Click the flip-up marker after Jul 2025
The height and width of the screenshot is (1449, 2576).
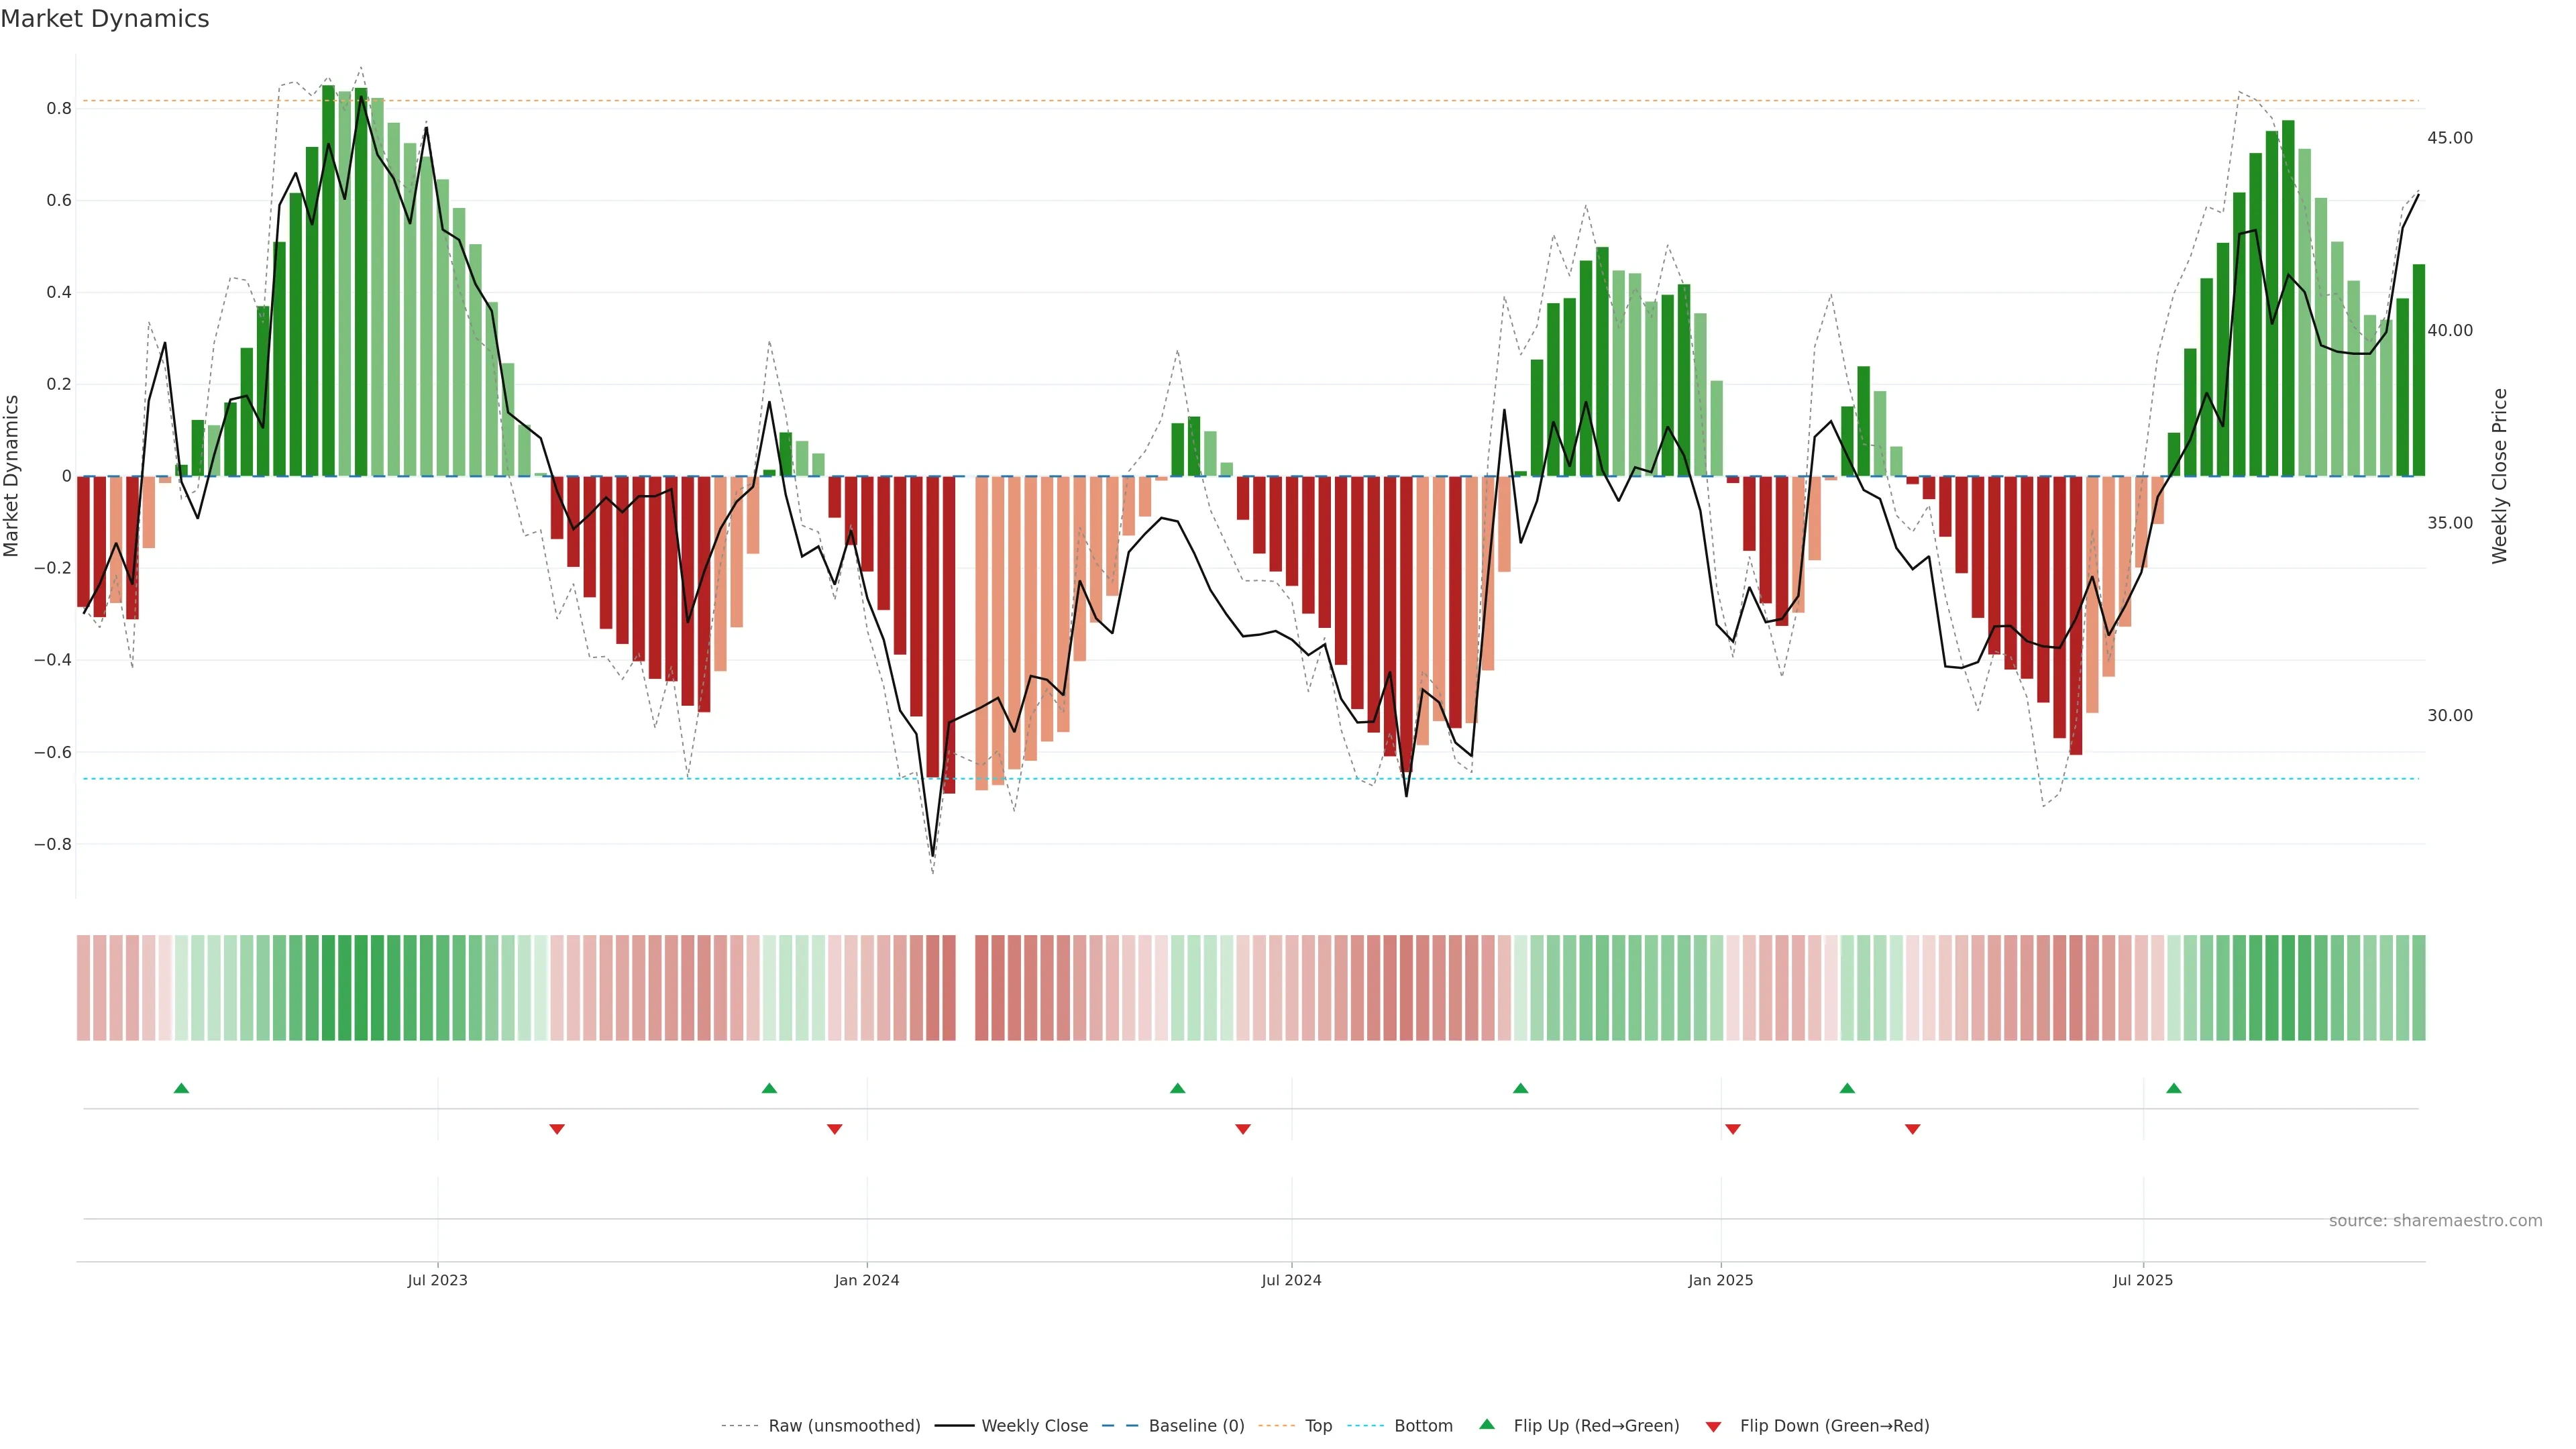pyautogui.click(x=2174, y=1088)
